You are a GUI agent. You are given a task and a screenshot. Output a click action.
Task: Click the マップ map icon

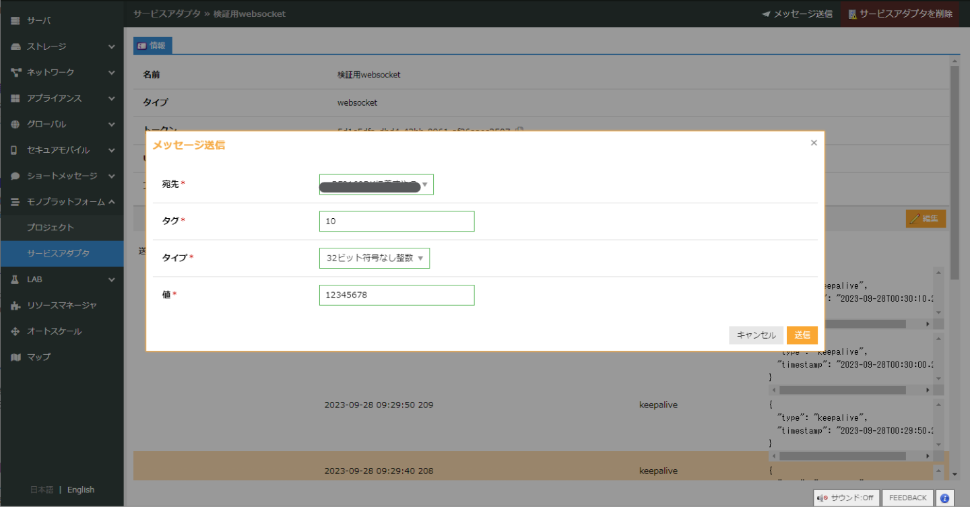coord(15,357)
